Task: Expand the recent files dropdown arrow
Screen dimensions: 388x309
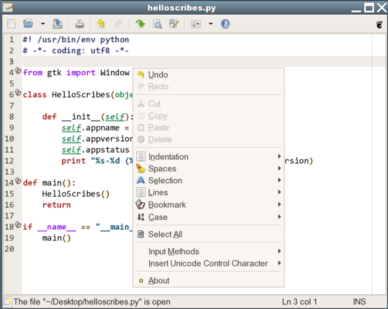Action: (x=43, y=24)
